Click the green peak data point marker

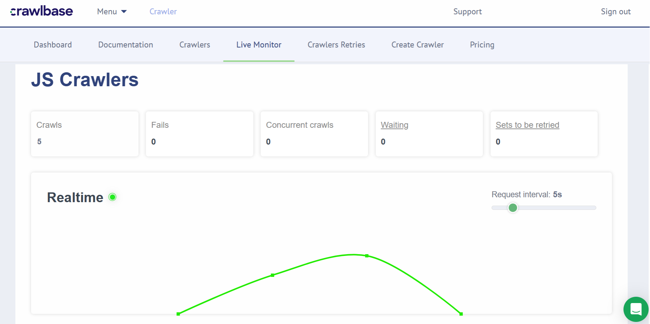click(367, 256)
